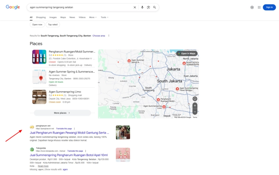Screen dimensions: 279x175
Task: Center map on my location
Action: (x=195, y=99)
